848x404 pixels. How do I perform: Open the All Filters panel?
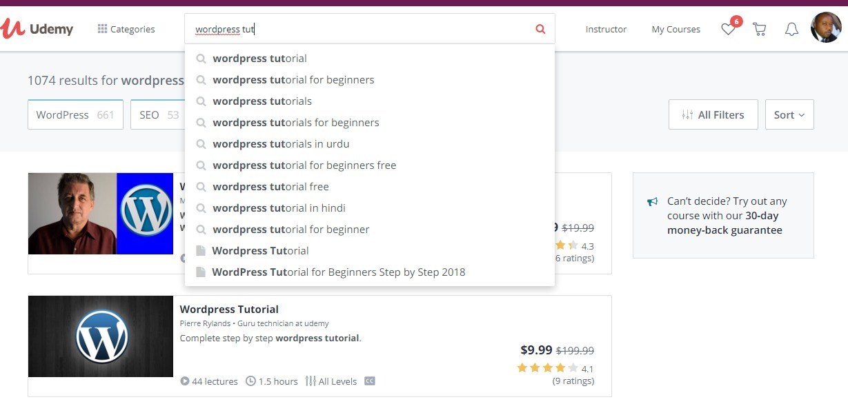tap(713, 115)
